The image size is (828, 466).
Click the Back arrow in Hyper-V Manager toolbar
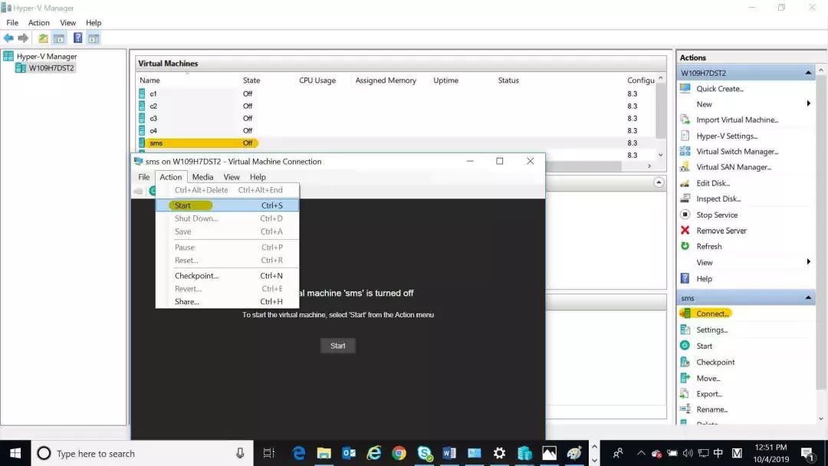8,38
